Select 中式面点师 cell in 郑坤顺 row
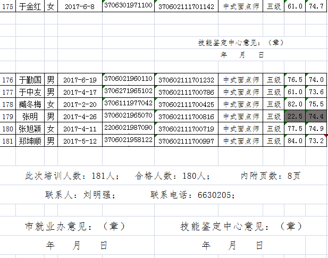 tap(241, 141)
